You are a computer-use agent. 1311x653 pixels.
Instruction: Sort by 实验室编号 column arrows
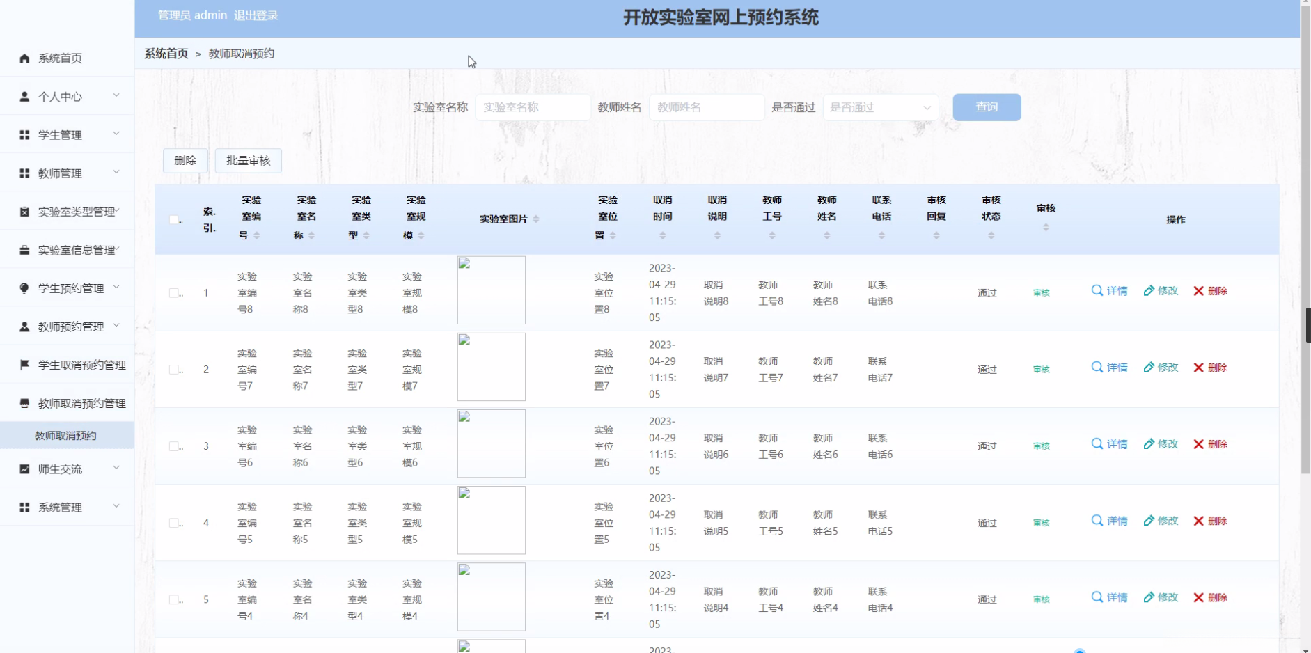pyautogui.click(x=257, y=236)
